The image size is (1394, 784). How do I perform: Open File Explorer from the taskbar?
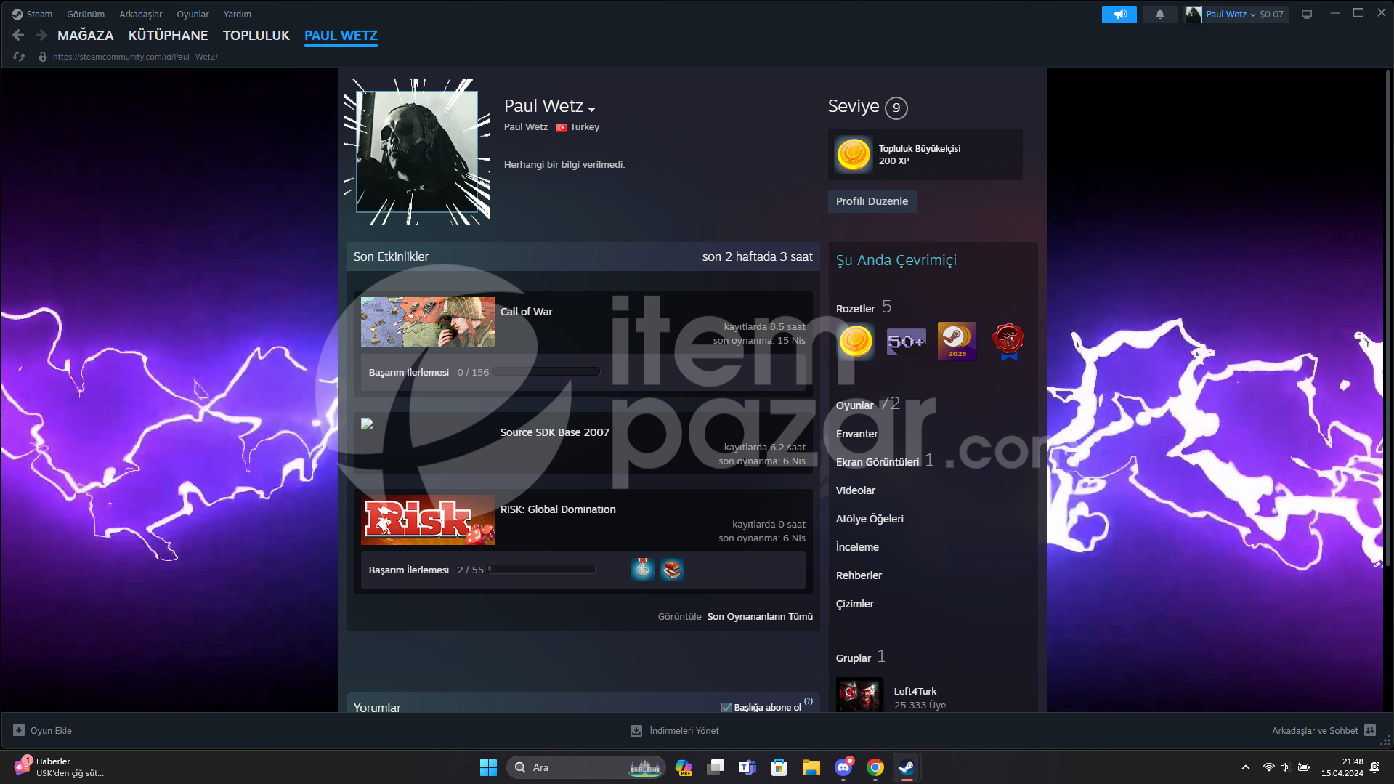[x=811, y=767]
